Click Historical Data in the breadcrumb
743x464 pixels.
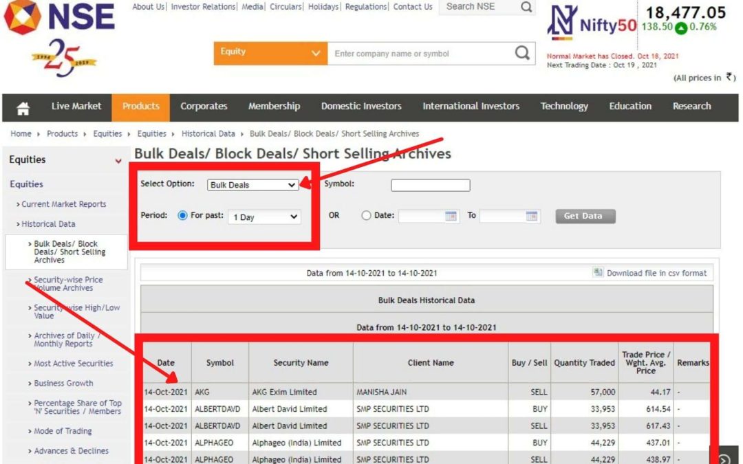coord(208,133)
